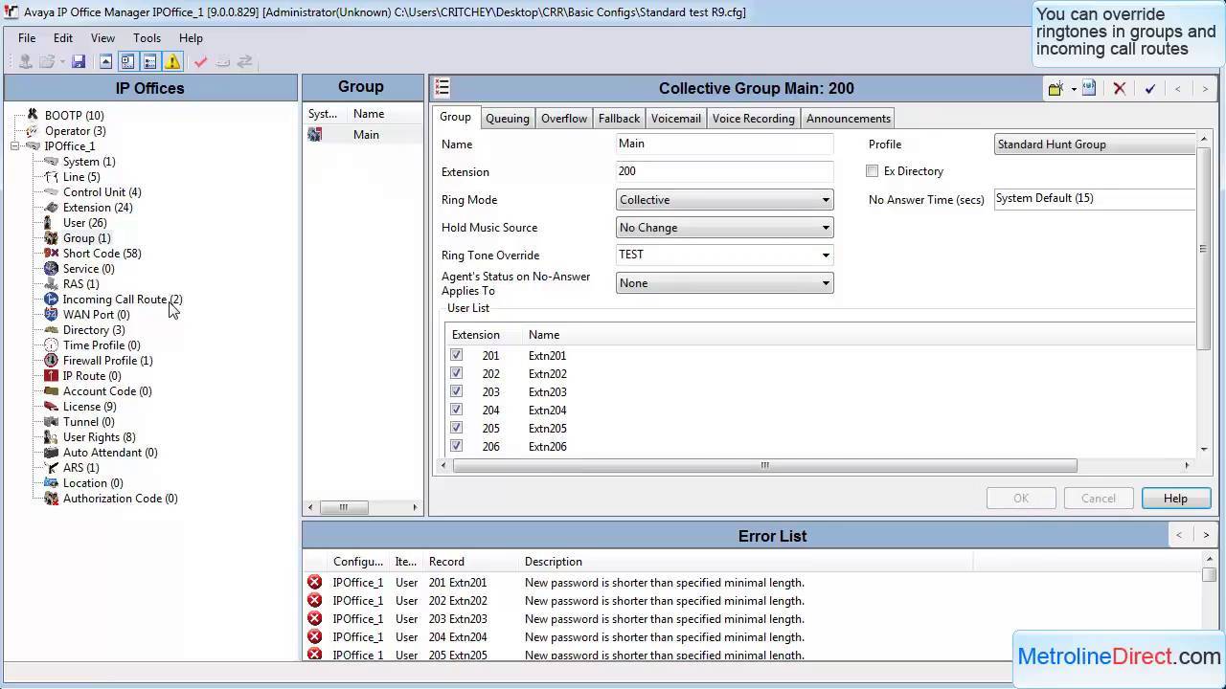Select License (9) in the tree
1226x689 pixels.
pos(89,407)
